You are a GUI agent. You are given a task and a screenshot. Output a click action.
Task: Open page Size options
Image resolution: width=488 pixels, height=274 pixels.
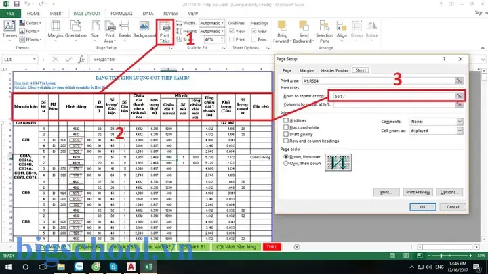pyautogui.click(x=95, y=30)
